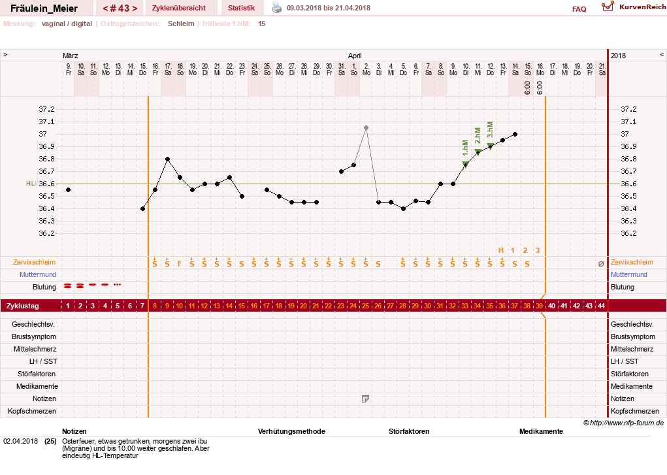
Task: Click the right-side Zervixschleim label
Action: pyautogui.click(x=632, y=262)
